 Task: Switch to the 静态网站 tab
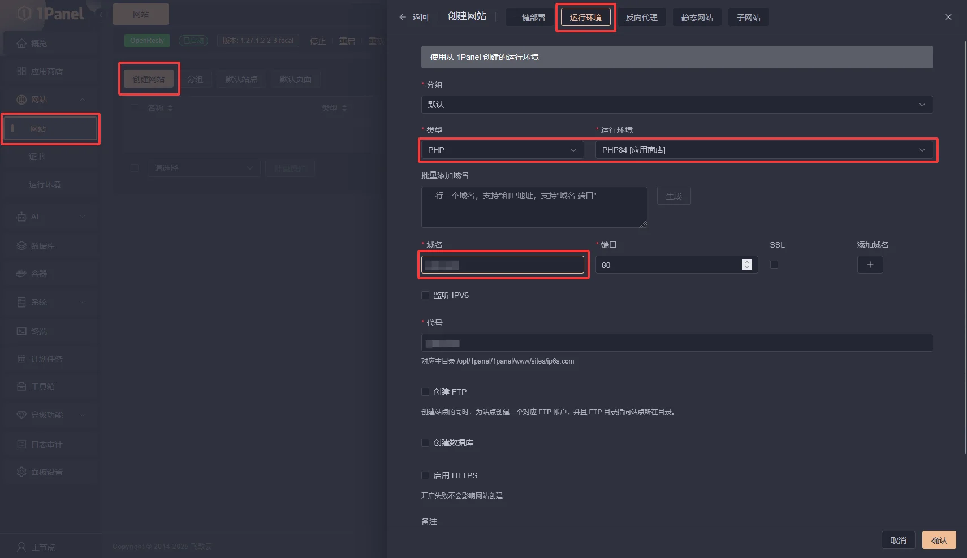tap(697, 18)
